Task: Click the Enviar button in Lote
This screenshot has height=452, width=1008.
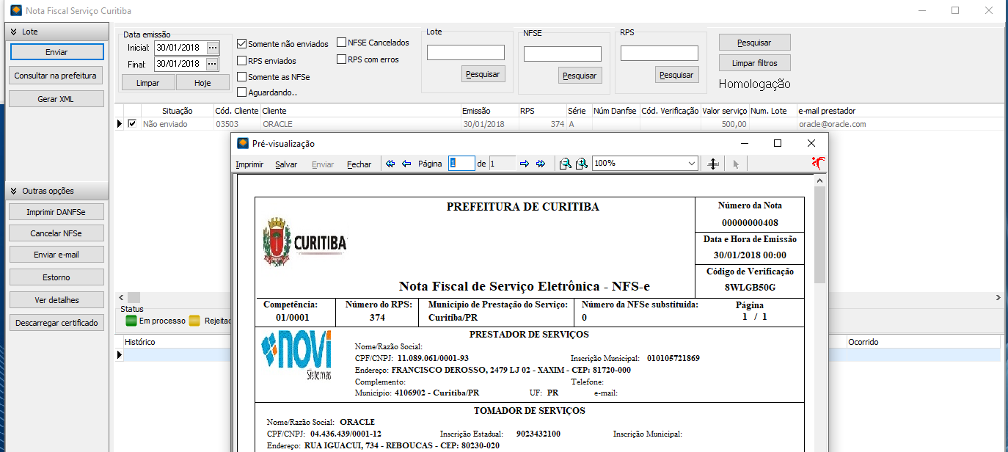Action: 56,52
